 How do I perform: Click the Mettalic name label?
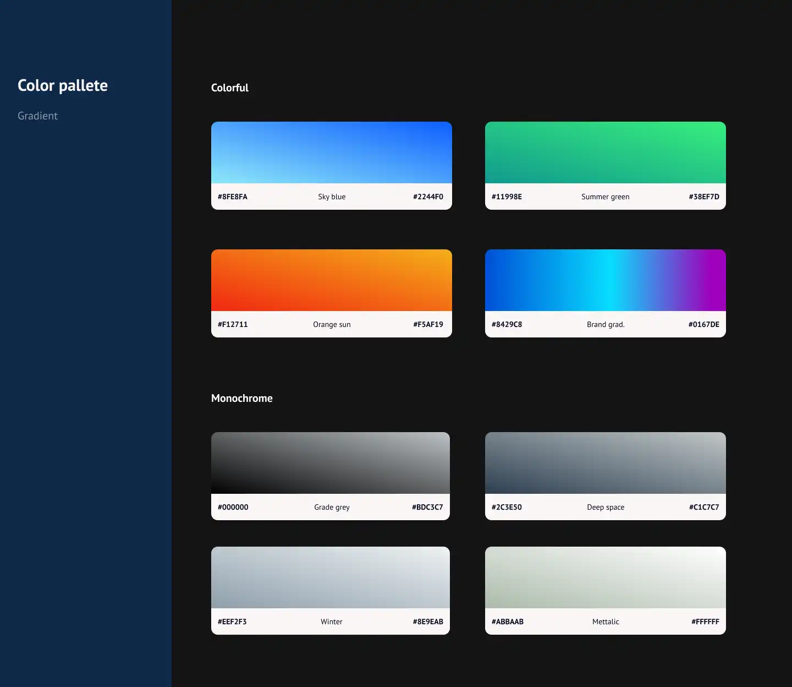(x=606, y=621)
